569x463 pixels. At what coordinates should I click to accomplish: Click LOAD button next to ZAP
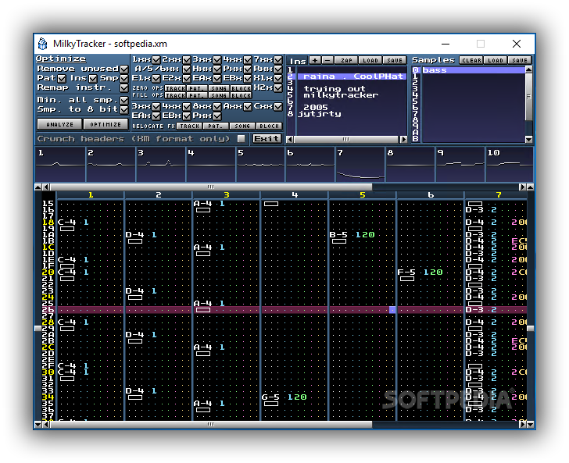coord(370,60)
